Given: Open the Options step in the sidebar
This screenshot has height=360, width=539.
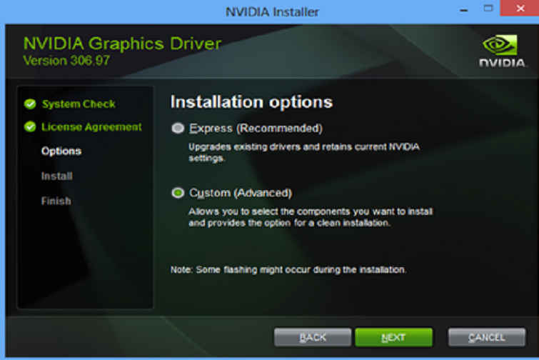Looking at the screenshot, I should (x=61, y=151).
